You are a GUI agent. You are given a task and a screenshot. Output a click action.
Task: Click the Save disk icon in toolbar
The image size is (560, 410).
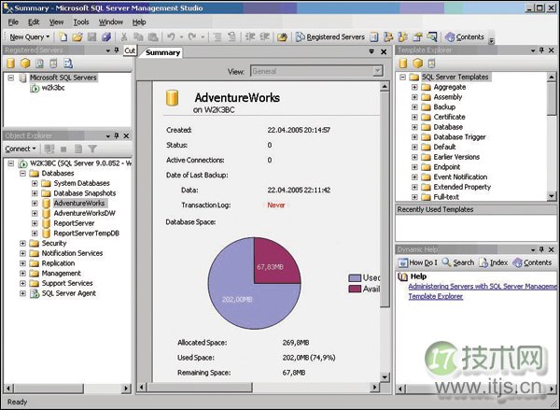pos(91,36)
